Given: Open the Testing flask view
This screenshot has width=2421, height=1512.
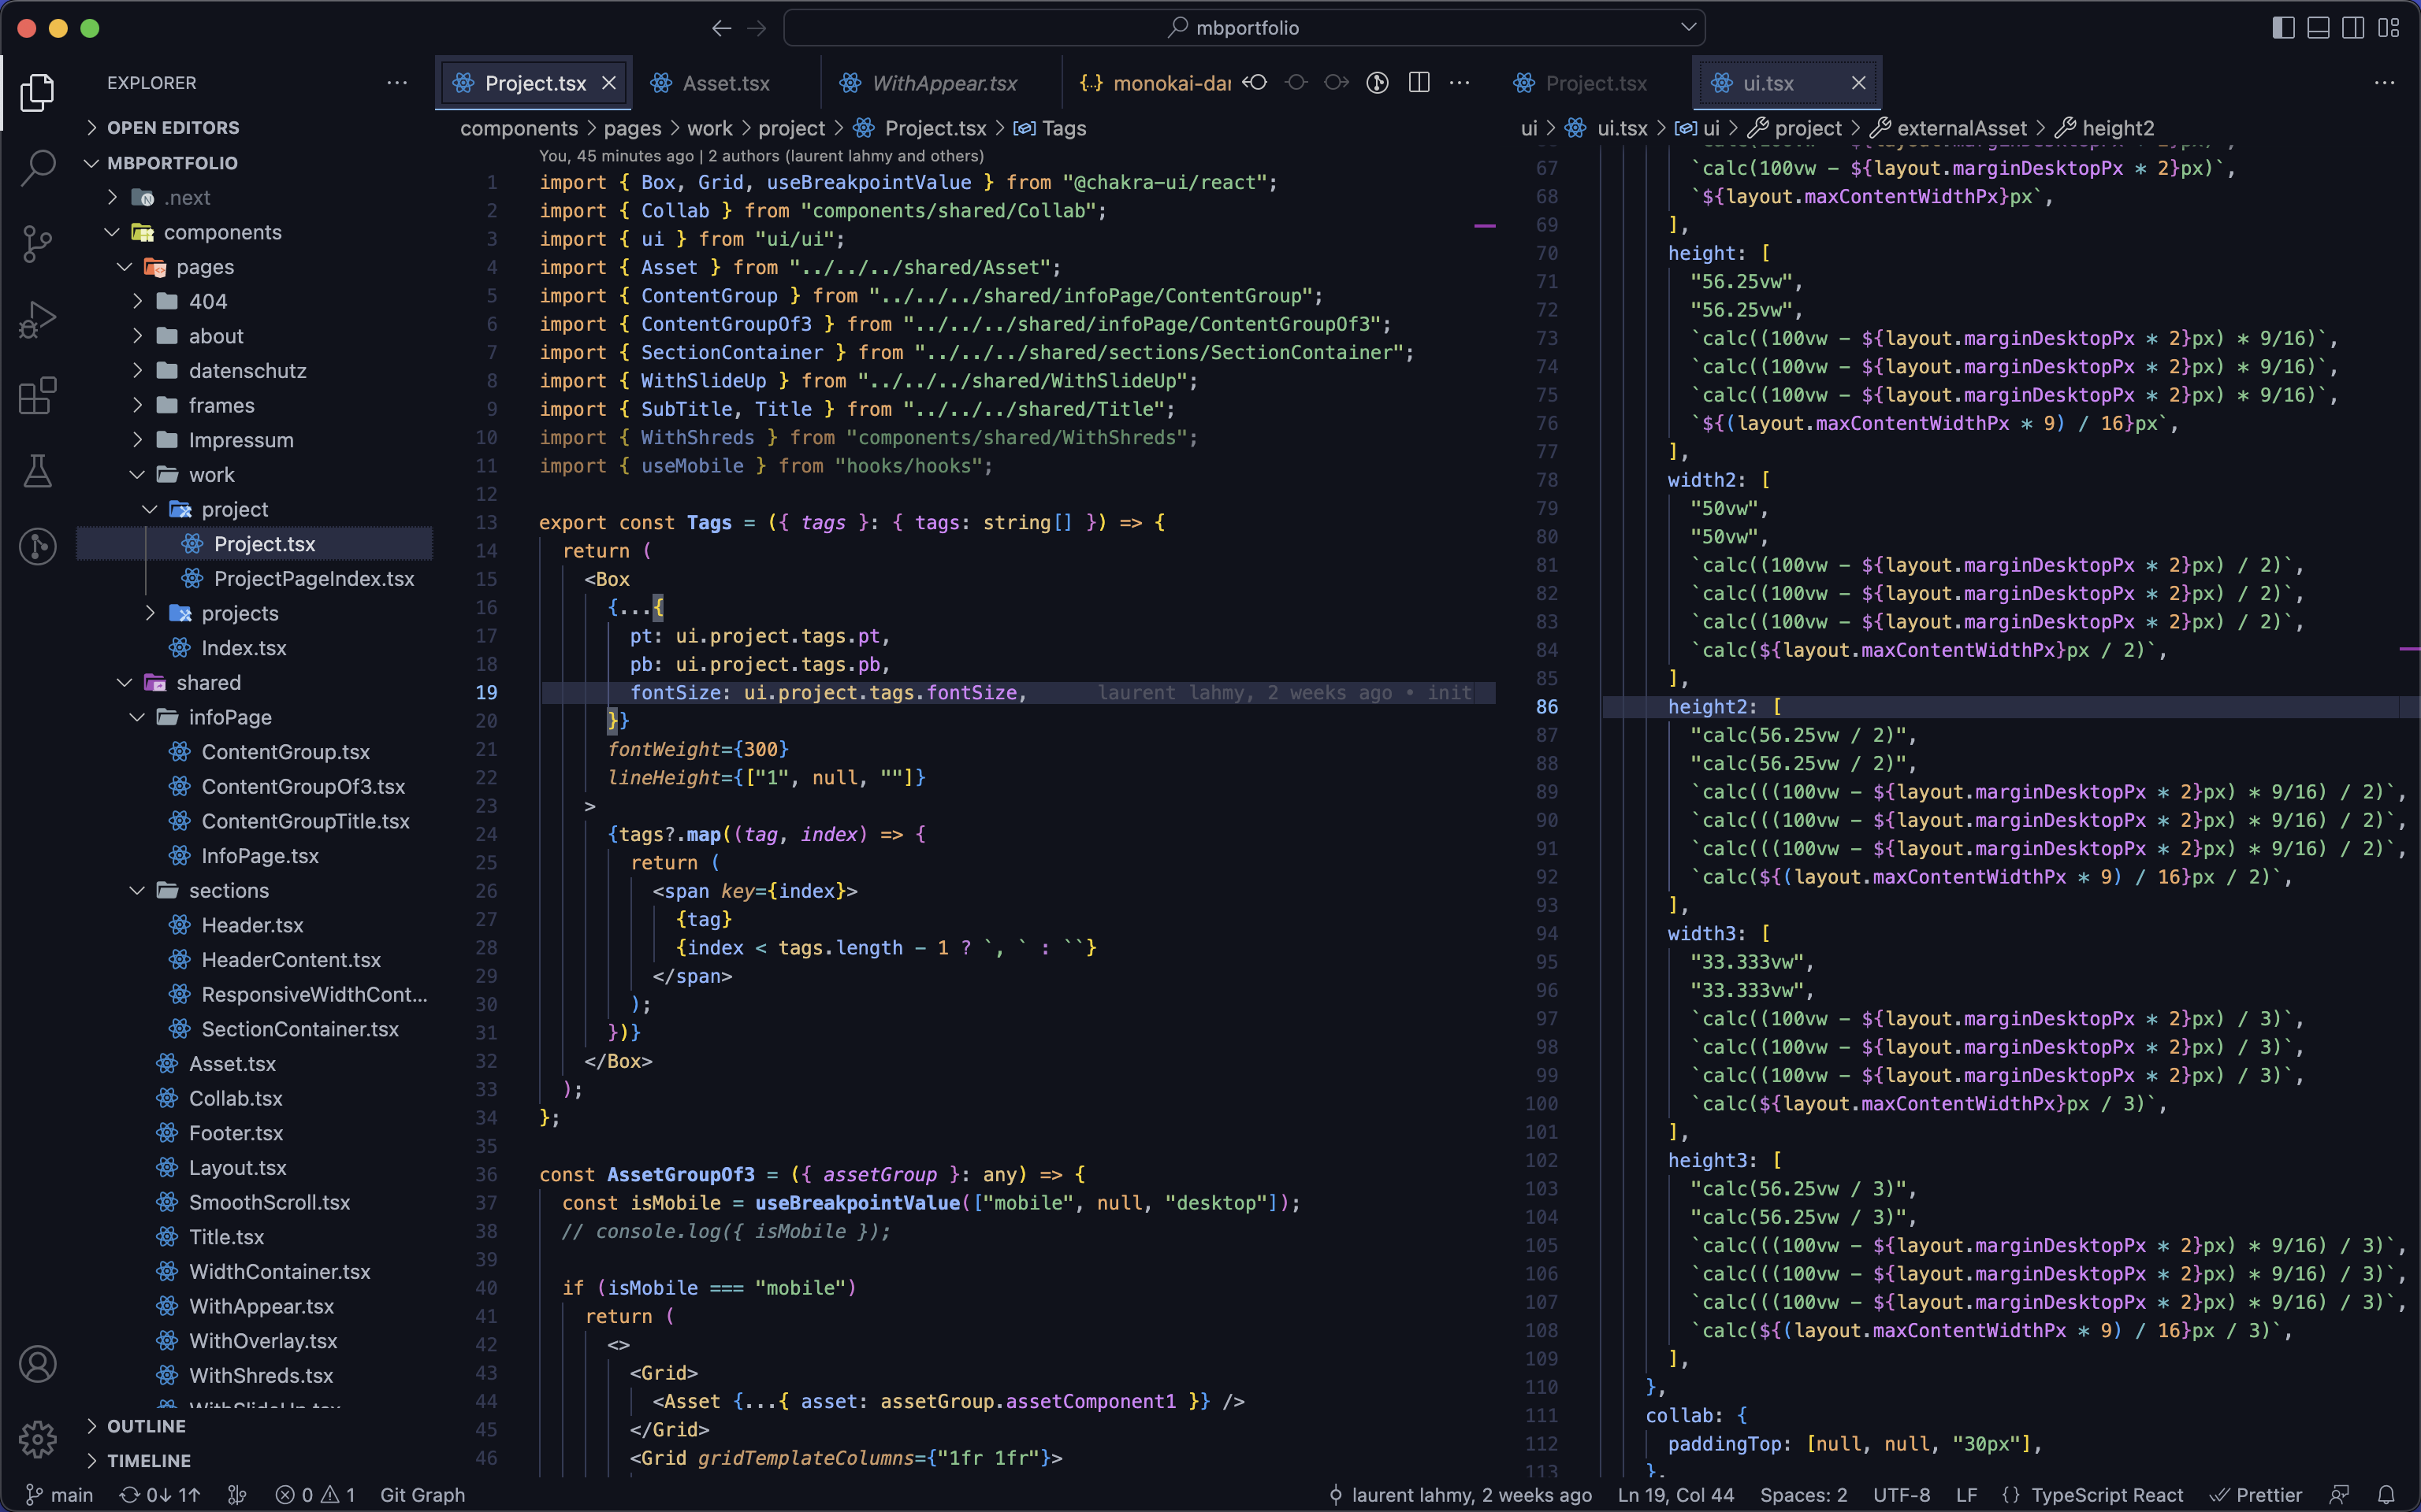Looking at the screenshot, I should pyautogui.click(x=37, y=470).
